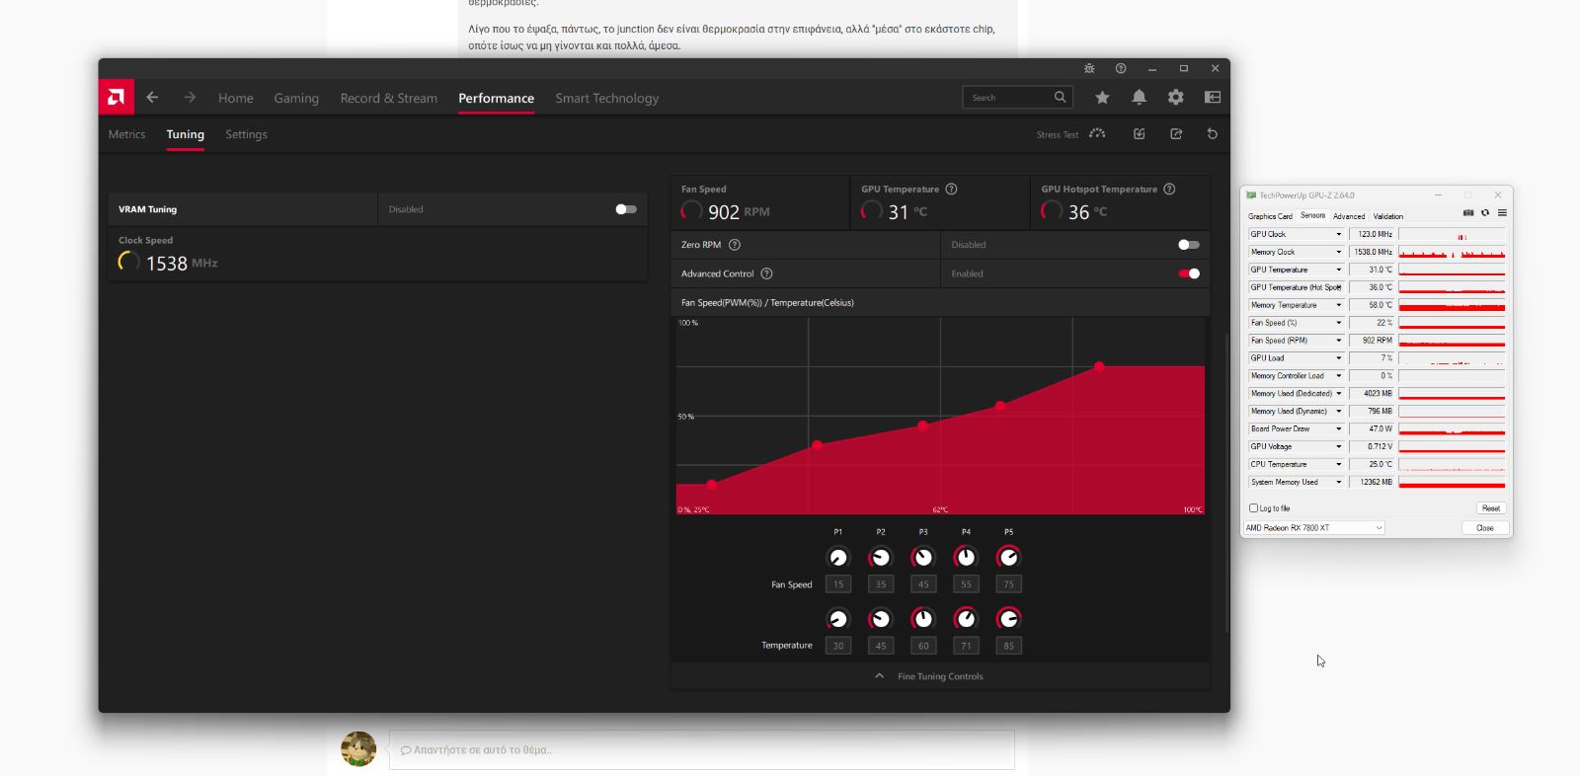Open the Record & Stream menu
The height and width of the screenshot is (776, 1580).
(x=389, y=98)
